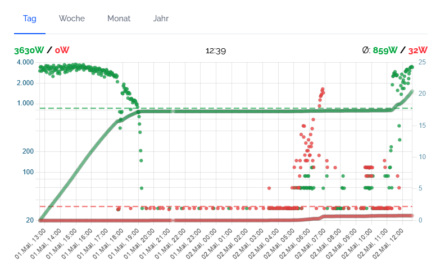Switch to the Woche tab
Screen dimensions: 440x264
pyautogui.click(x=72, y=18)
